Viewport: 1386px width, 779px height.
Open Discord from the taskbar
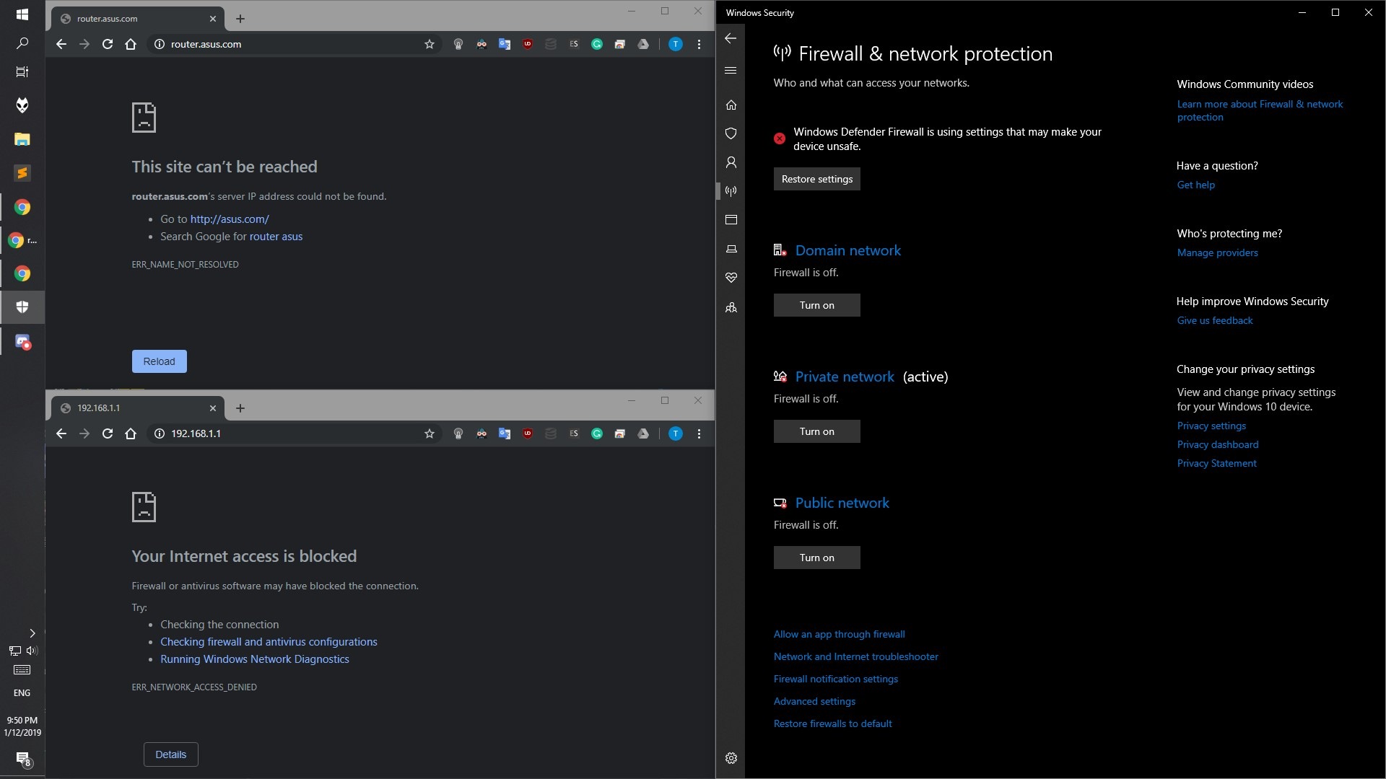pyautogui.click(x=22, y=341)
